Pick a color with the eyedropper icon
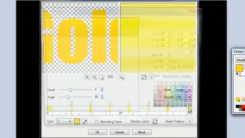245x138 pixels. 85,122
